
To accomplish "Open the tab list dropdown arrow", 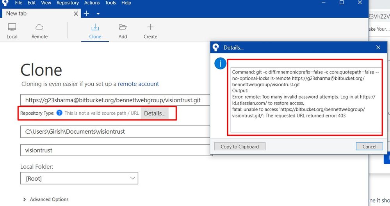I will tap(98, 14).
